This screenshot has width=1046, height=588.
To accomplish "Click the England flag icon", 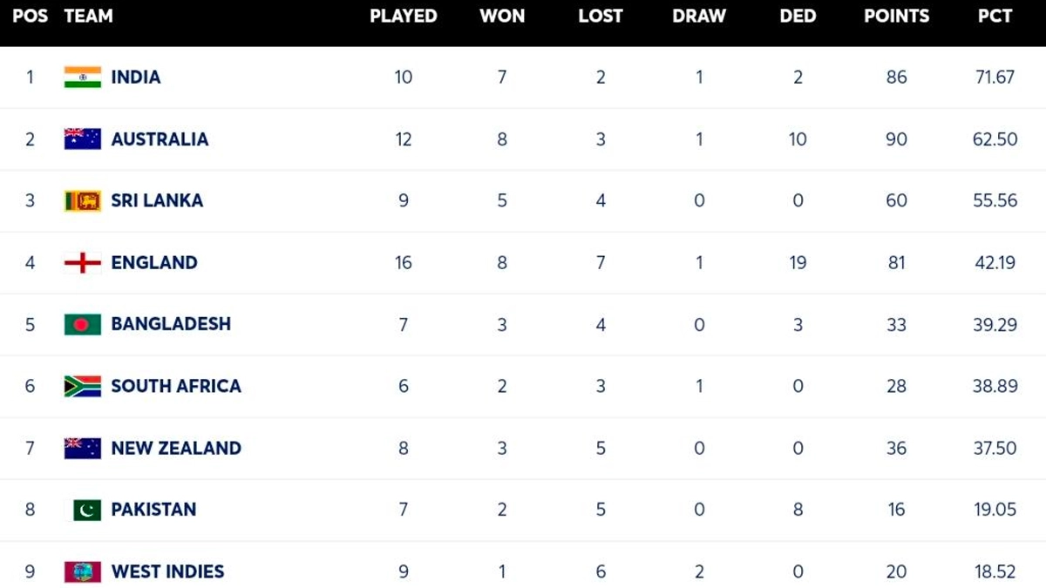I will click(x=83, y=262).
